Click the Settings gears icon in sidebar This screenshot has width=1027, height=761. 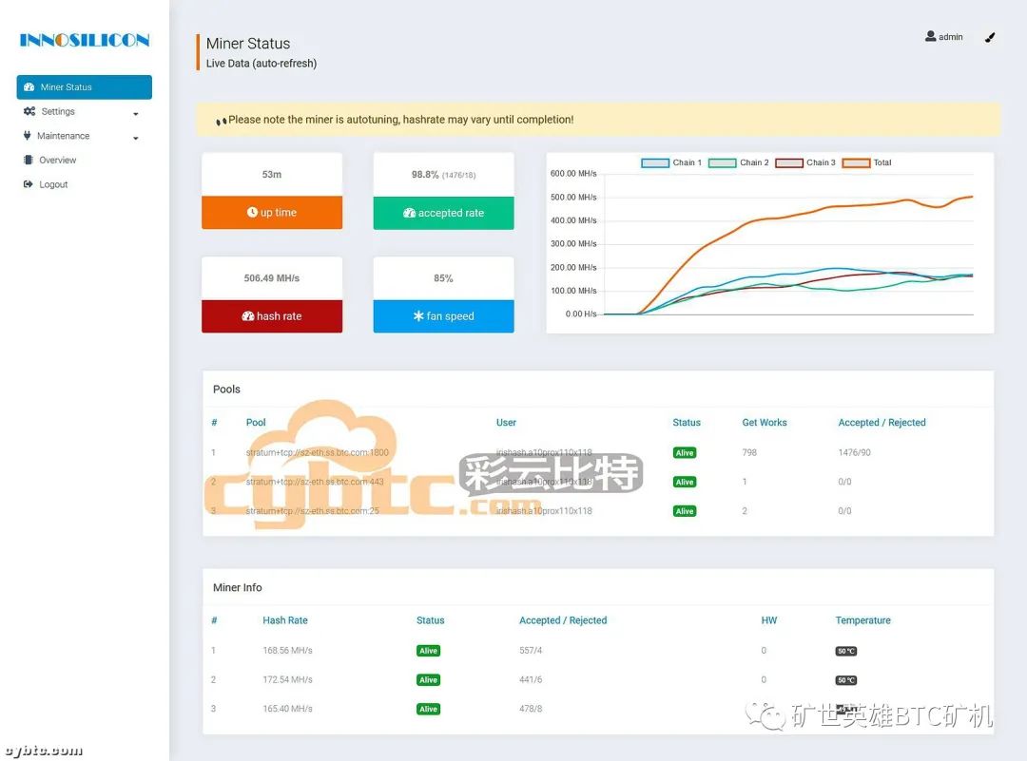[x=29, y=112]
